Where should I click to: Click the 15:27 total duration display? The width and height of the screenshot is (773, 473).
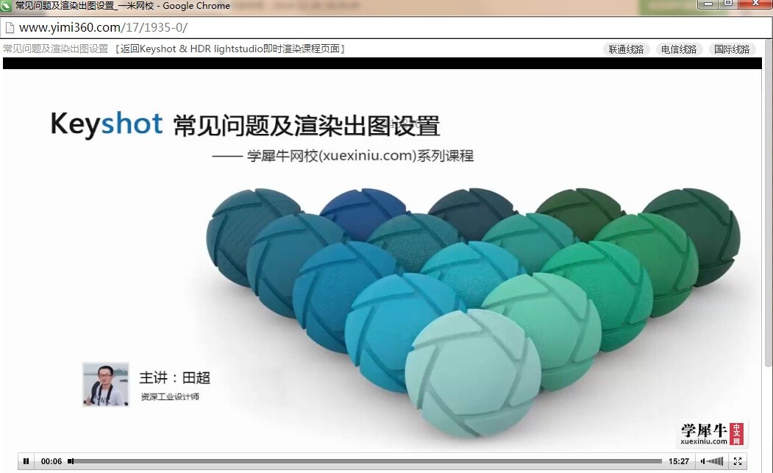click(678, 461)
